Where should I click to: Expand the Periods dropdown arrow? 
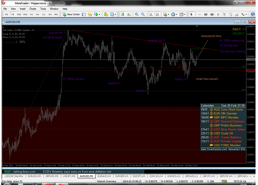pos(177,14)
